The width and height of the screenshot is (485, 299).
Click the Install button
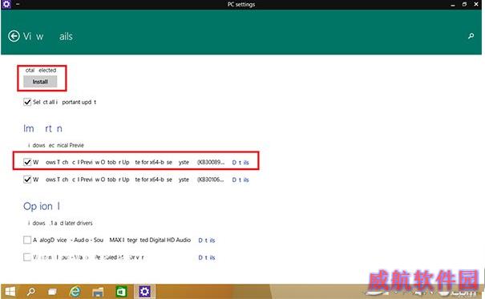(40, 82)
